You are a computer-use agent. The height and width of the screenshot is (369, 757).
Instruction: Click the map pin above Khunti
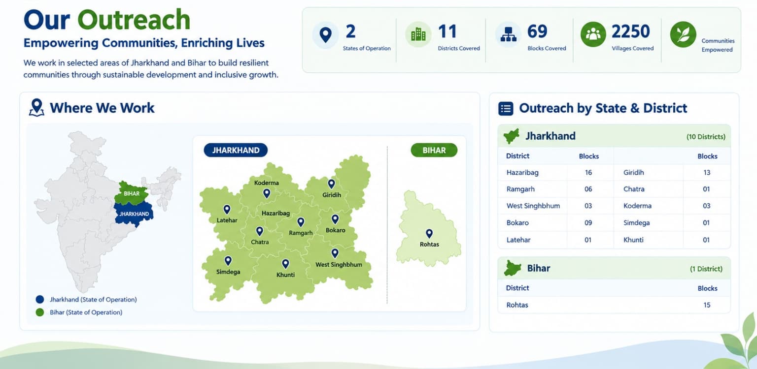coord(285,264)
